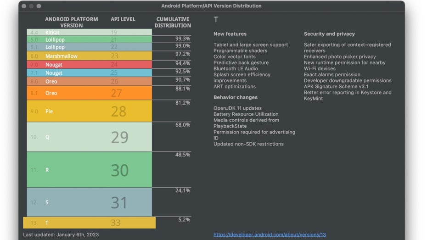Click the Lollipop 5.1 API 22 row
This screenshot has height=240, width=427.
point(89,47)
